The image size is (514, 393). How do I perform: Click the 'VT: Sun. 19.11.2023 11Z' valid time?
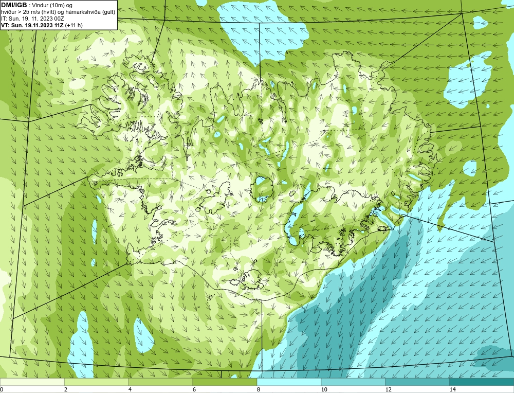(32, 25)
